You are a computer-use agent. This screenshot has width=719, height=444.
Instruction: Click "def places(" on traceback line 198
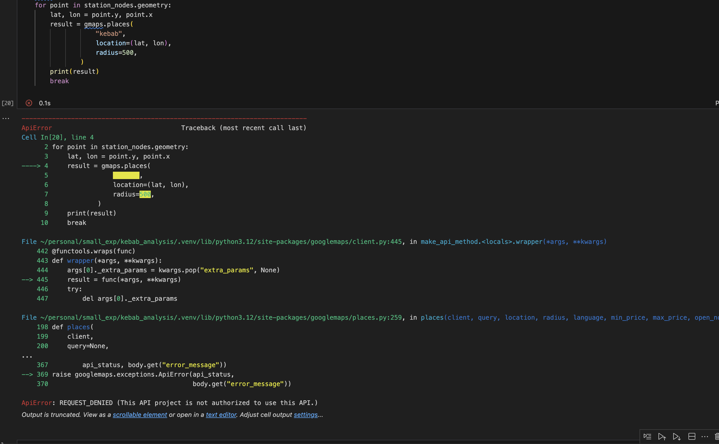[x=73, y=327]
